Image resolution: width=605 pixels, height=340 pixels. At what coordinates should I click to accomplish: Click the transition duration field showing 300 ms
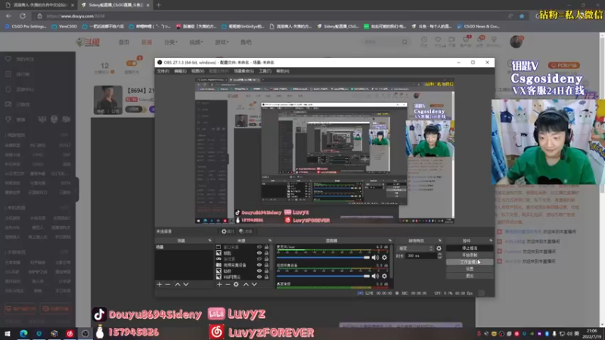tap(420, 255)
